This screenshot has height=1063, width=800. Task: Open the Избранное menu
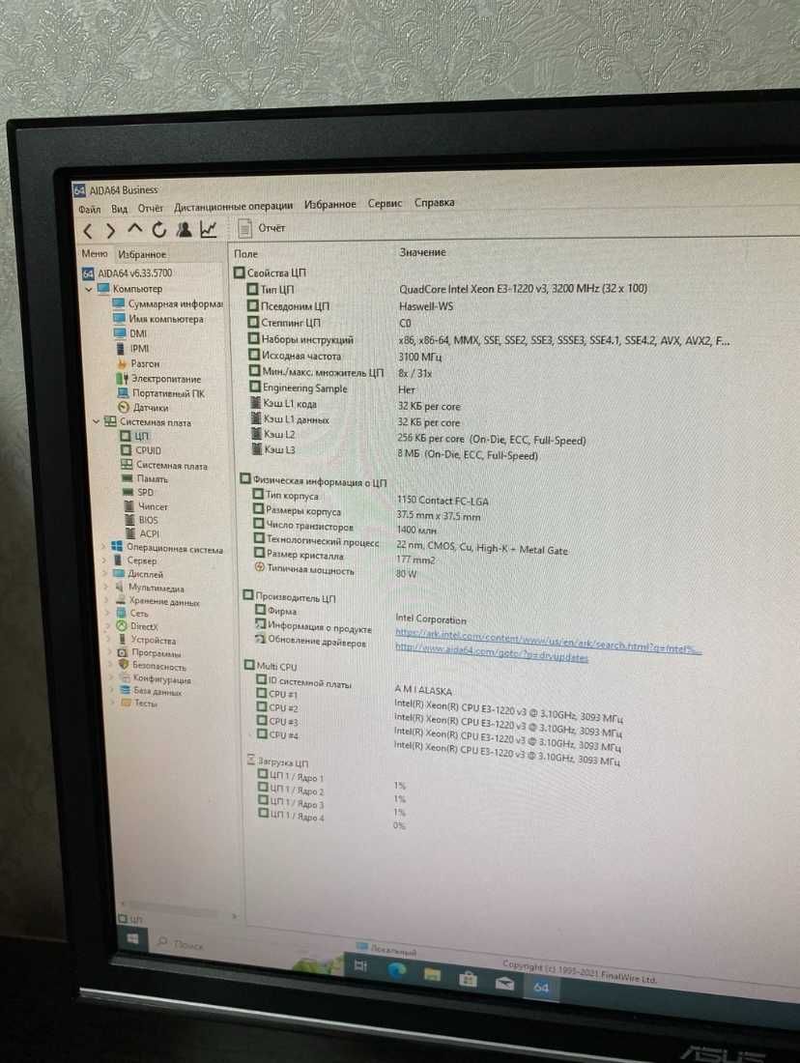pos(329,204)
